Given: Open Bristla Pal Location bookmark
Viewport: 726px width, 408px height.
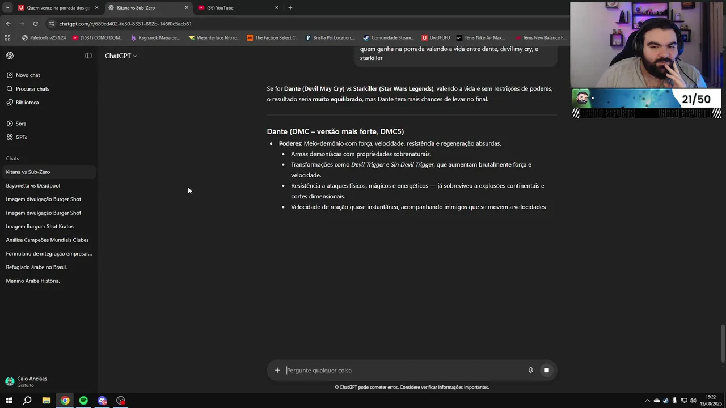Looking at the screenshot, I should [x=330, y=38].
